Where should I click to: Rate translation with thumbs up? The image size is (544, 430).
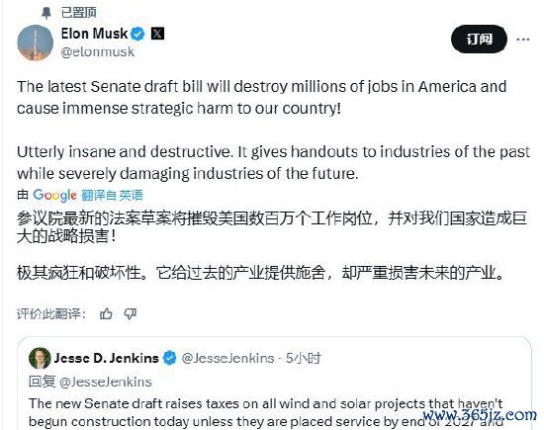tap(106, 313)
